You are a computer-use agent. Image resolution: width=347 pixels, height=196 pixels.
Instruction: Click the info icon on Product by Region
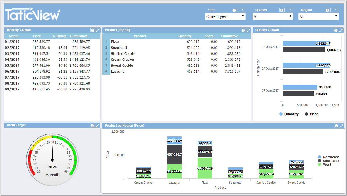point(336,126)
